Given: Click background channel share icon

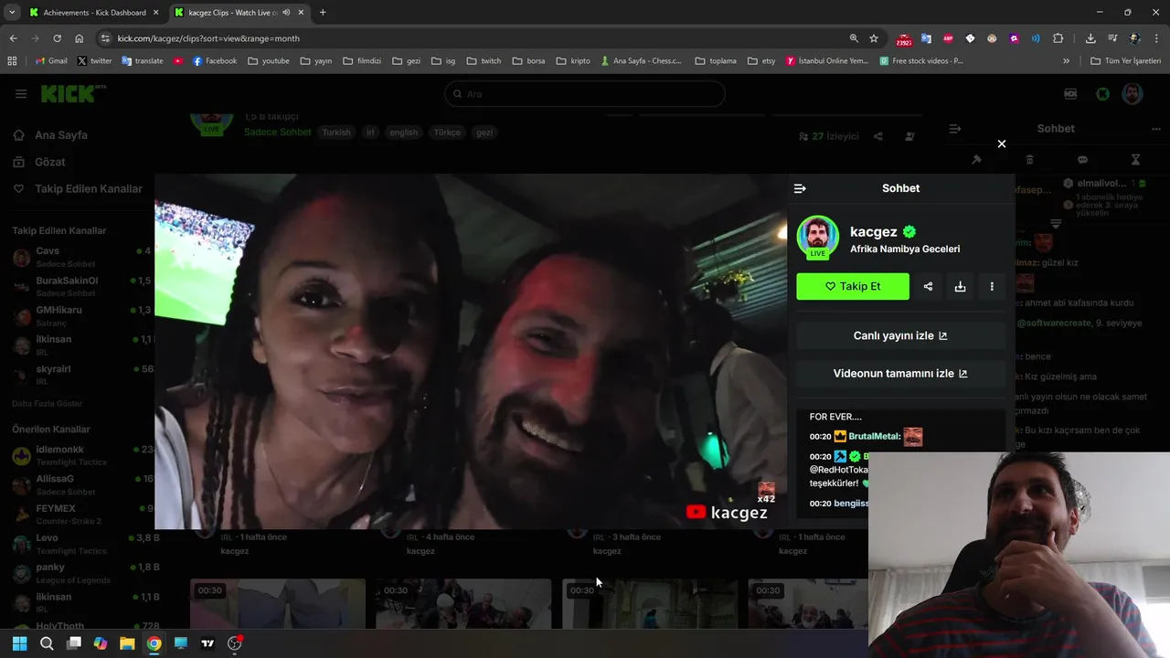Looking at the screenshot, I should pos(877,136).
